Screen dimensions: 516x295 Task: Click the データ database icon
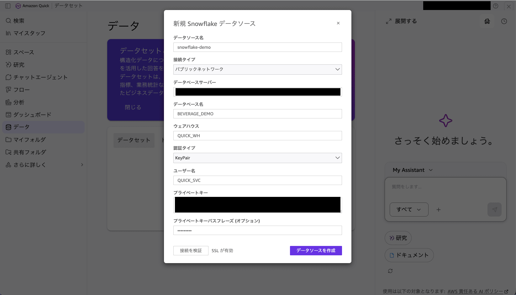coord(8,127)
